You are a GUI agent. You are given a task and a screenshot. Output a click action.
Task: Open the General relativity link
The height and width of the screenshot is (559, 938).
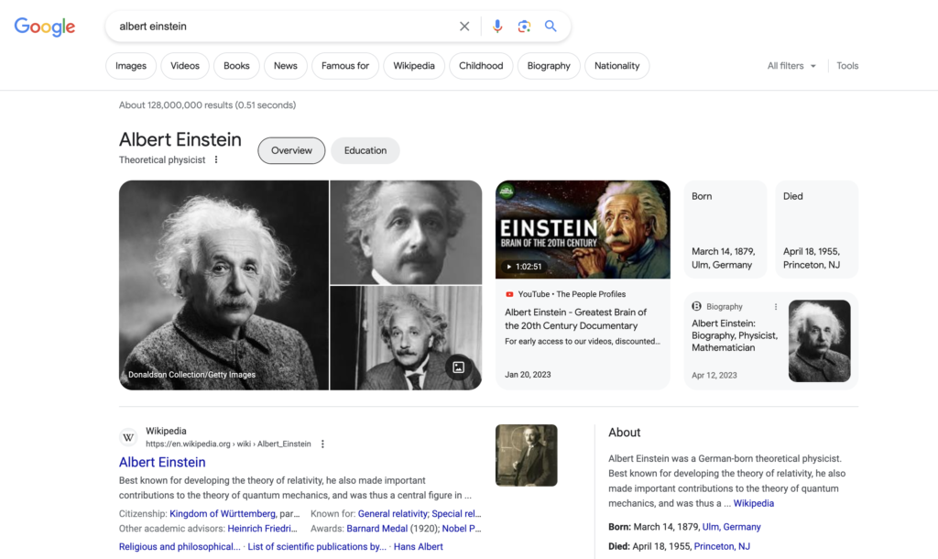pos(394,514)
